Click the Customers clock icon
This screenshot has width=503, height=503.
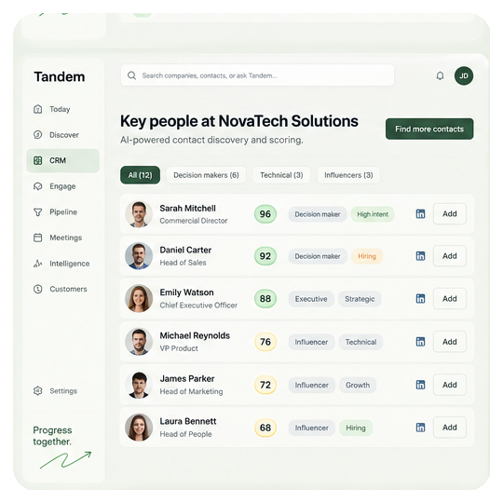38,289
